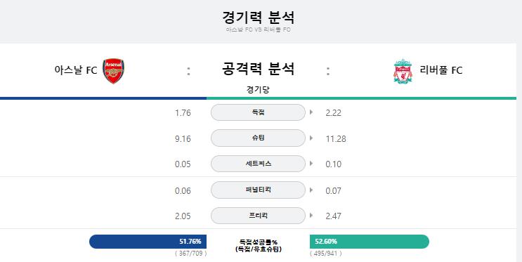Click the arrow beside the 세트피스 pill
522x262 pixels.
coord(311,164)
